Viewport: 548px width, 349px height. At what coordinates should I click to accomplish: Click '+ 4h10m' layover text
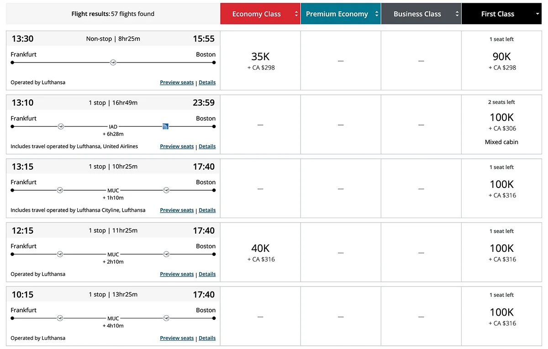pyautogui.click(x=113, y=326)
